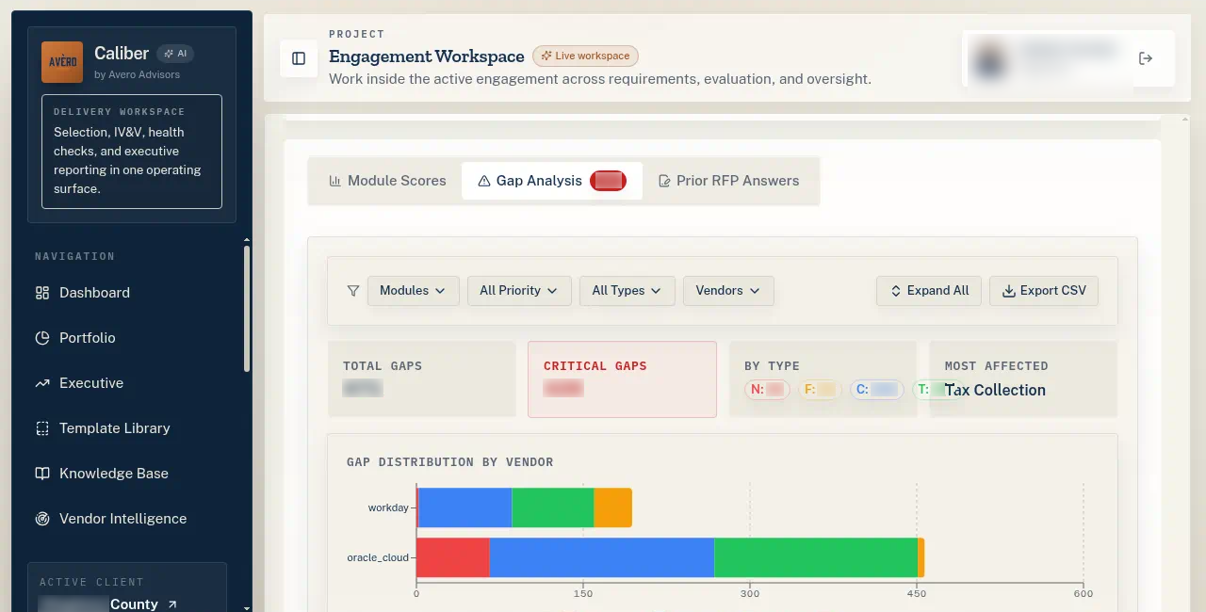Switch to Prior RFP Answers tab
This screenshot has width=1206, height=612.
tap(728, 181)
